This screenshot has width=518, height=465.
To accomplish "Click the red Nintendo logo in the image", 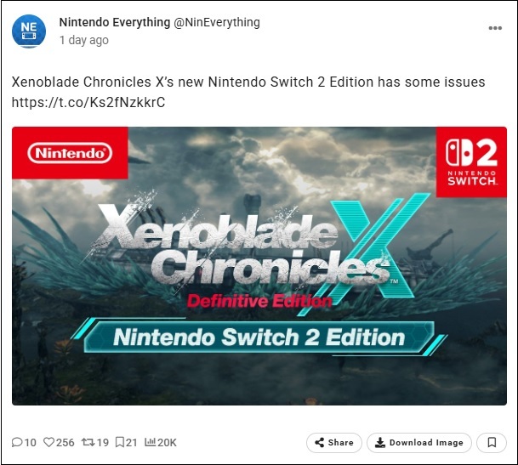I will [x=70, y=154].
